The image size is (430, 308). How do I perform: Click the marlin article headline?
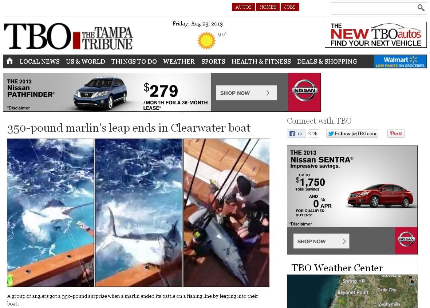(129, 128)
